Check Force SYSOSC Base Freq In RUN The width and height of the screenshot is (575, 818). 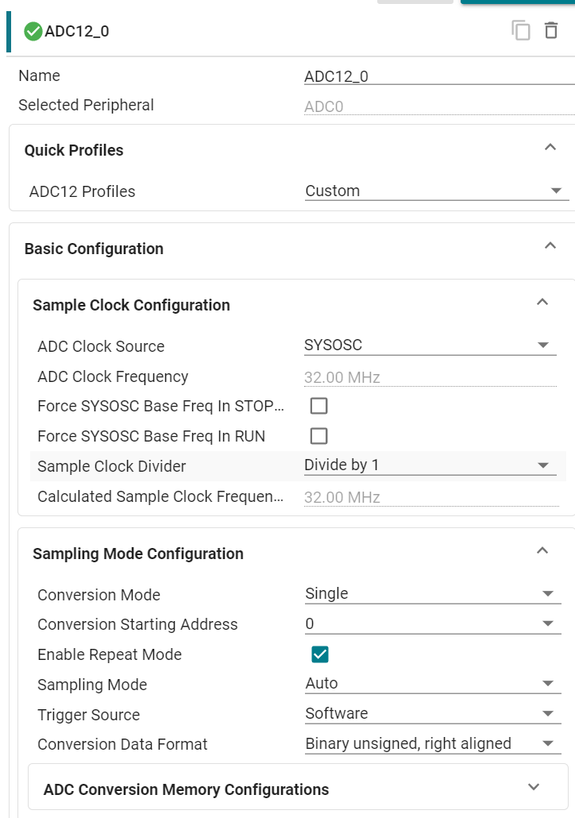tap(318, 436)
